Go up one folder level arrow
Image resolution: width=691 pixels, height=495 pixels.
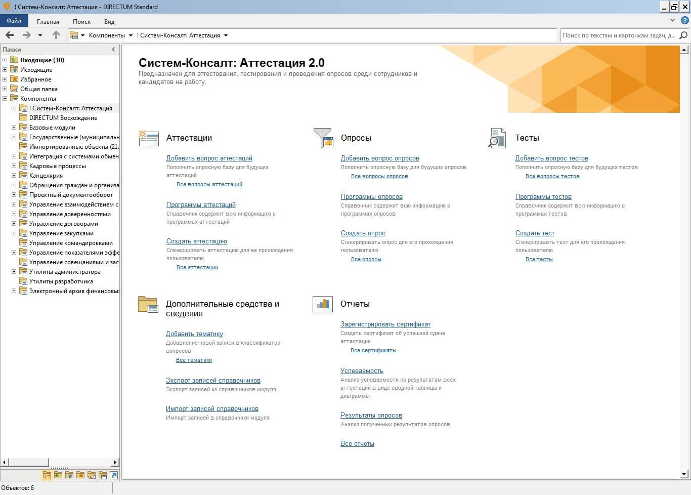point(56,35)
